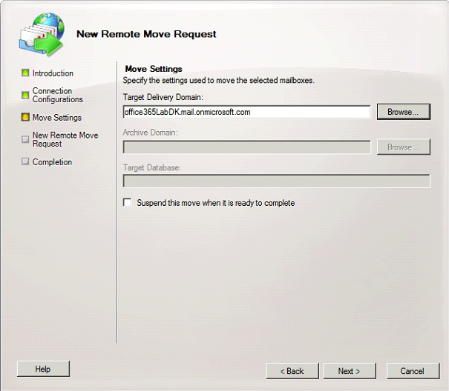Select the Move Settings step label

[x=57, y=118]
